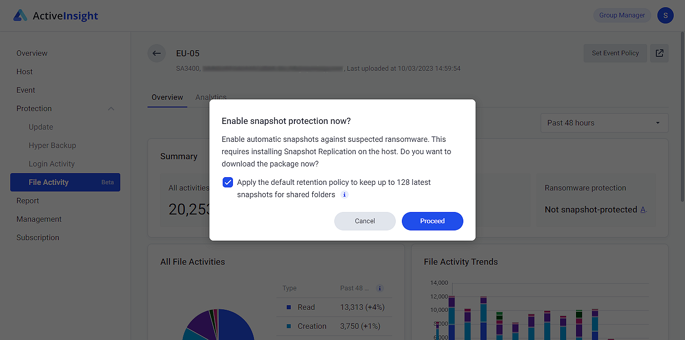Click info icon in Past 48 column header
The width and height of the screenshot is (685, 340).
pyautogui.click(x=379, y=288)
